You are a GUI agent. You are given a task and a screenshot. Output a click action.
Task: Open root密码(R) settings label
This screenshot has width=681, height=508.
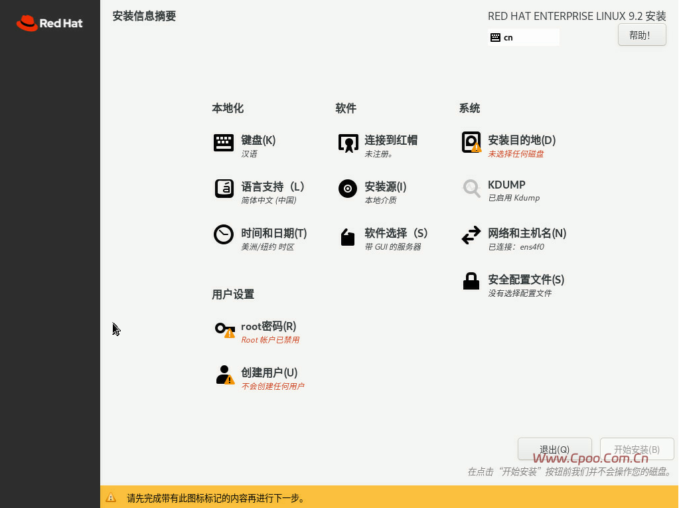(269, 326)
